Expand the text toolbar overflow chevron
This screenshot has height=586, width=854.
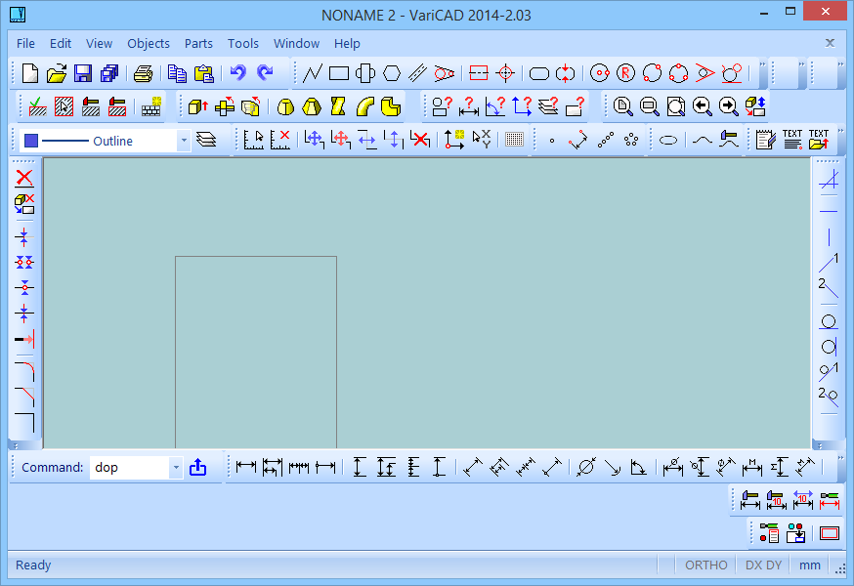[841, 131]
